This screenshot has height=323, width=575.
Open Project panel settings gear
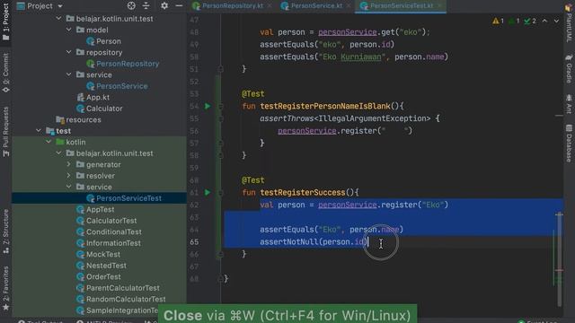point(164,5)
